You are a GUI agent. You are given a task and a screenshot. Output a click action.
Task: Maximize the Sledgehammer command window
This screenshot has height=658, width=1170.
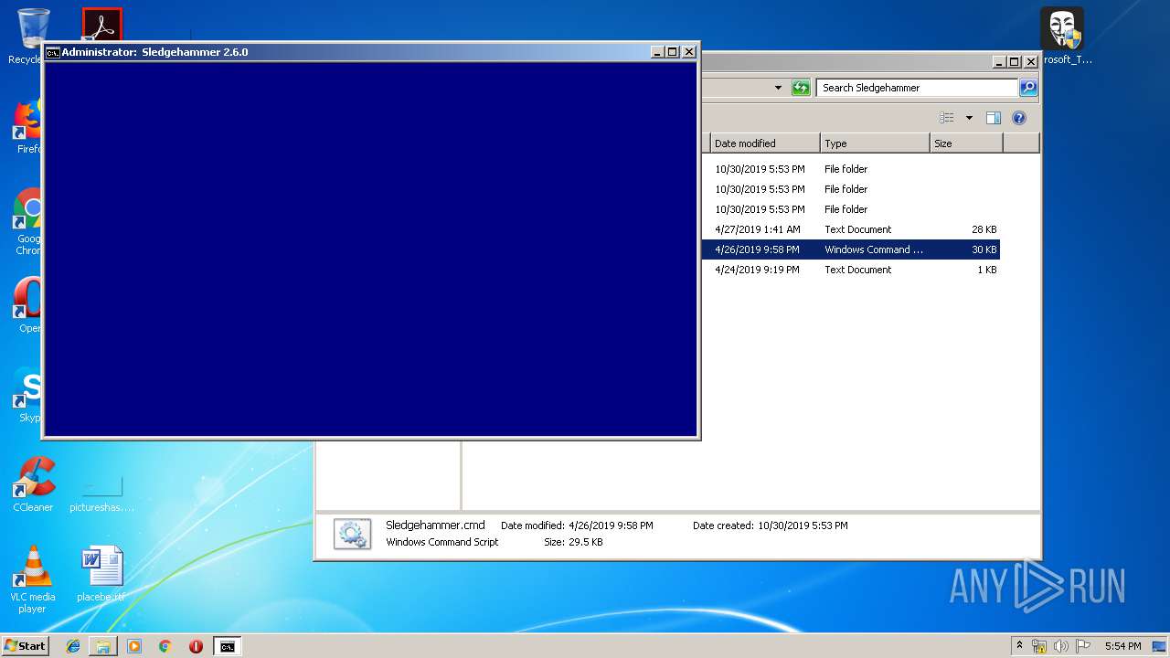[x=673, y=52]
